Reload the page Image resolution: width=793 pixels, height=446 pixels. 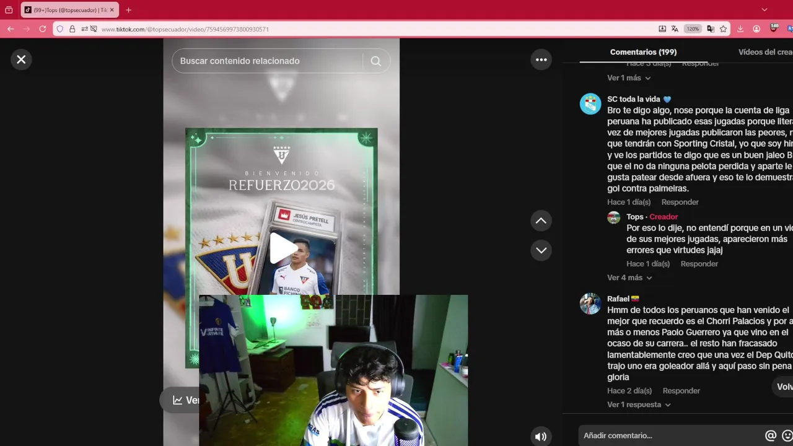[x=43, y=28]
